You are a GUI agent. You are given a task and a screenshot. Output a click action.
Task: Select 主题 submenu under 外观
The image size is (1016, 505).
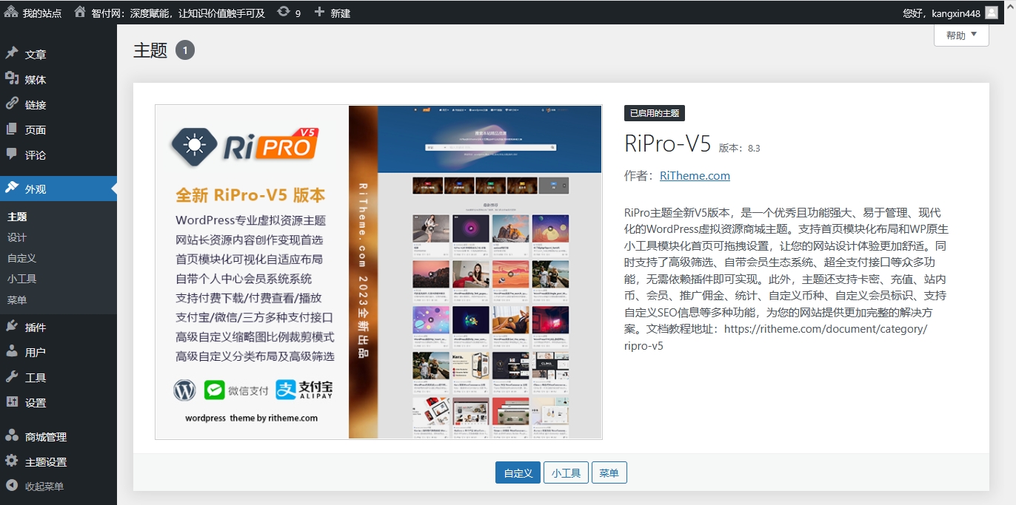(x=17, y=217)
